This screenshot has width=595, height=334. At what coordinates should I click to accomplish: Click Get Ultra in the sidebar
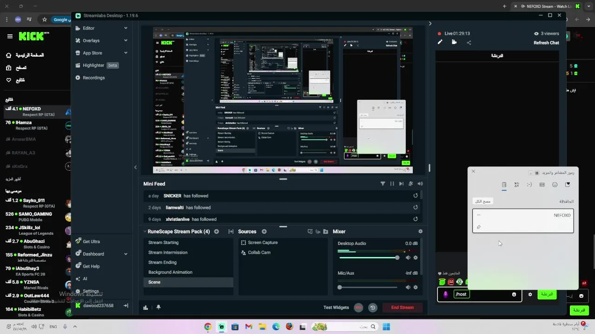click(x=91, y=241)
